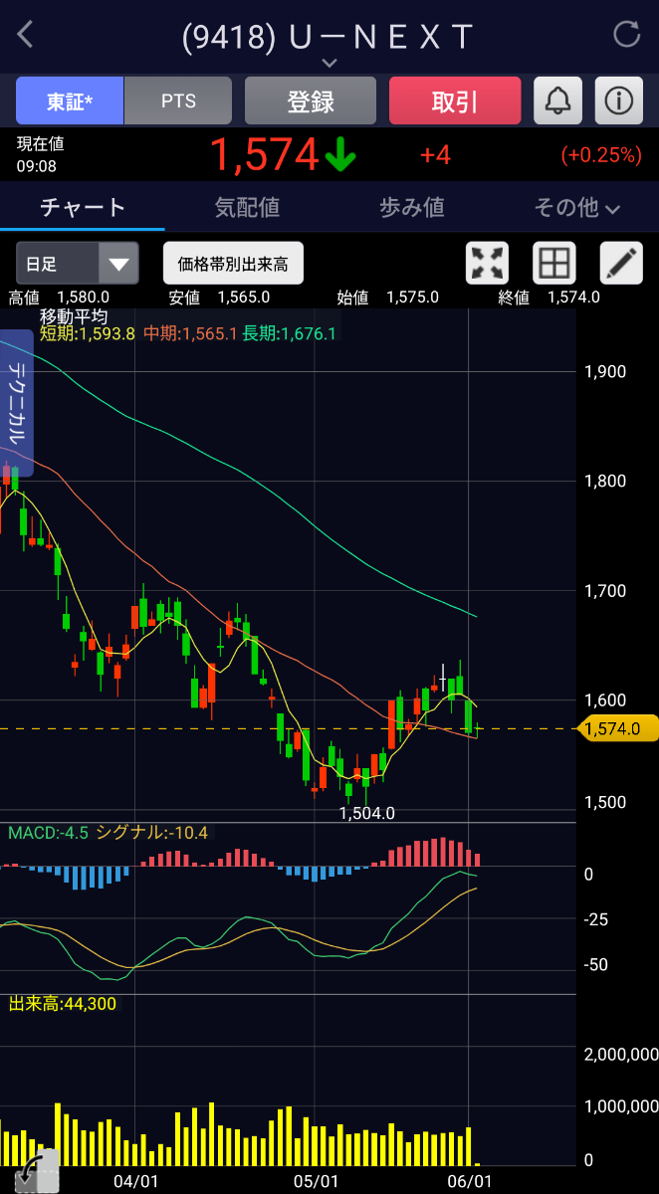Image resolution: width=659 pixels, height=1194 pixels.
Task: Tap the 長期:1,676.1 moving average label
Action: pyautogui.click(x=291, y=334)
